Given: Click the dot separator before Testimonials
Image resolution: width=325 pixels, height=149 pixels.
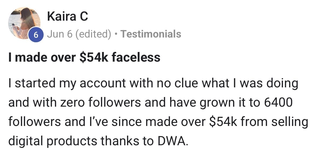Looking at the screenshot, I should pyautogui.click(x=116, y=34).
